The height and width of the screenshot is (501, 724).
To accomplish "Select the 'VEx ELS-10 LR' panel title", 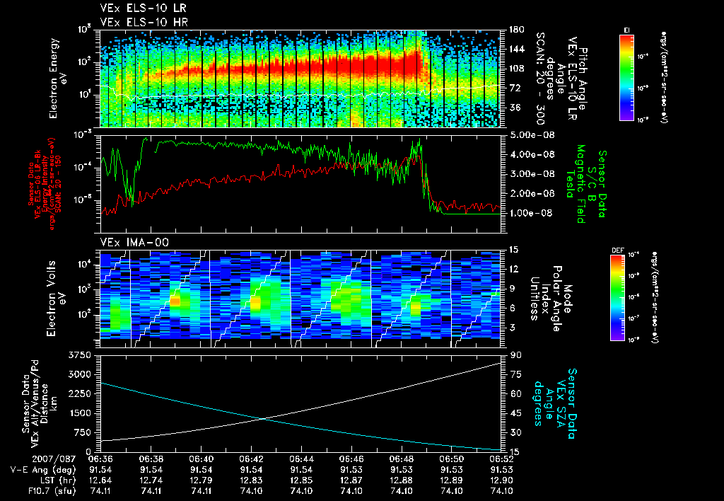I will click(x=144, y=8).
